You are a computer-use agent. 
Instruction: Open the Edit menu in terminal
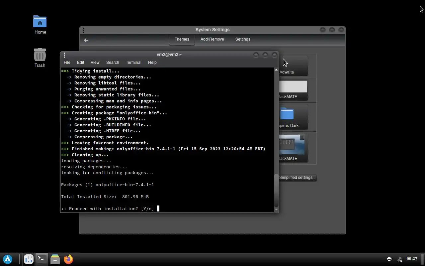point(80,63)
